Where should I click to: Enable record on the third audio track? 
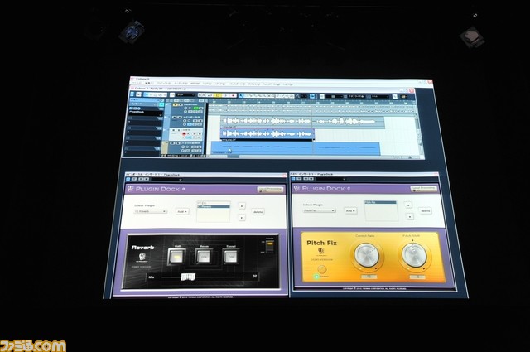click(184, 134)
